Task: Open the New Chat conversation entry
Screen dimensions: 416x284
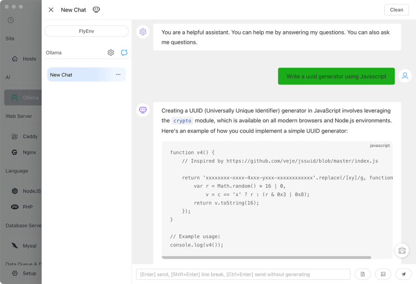Action: (86, 74)
